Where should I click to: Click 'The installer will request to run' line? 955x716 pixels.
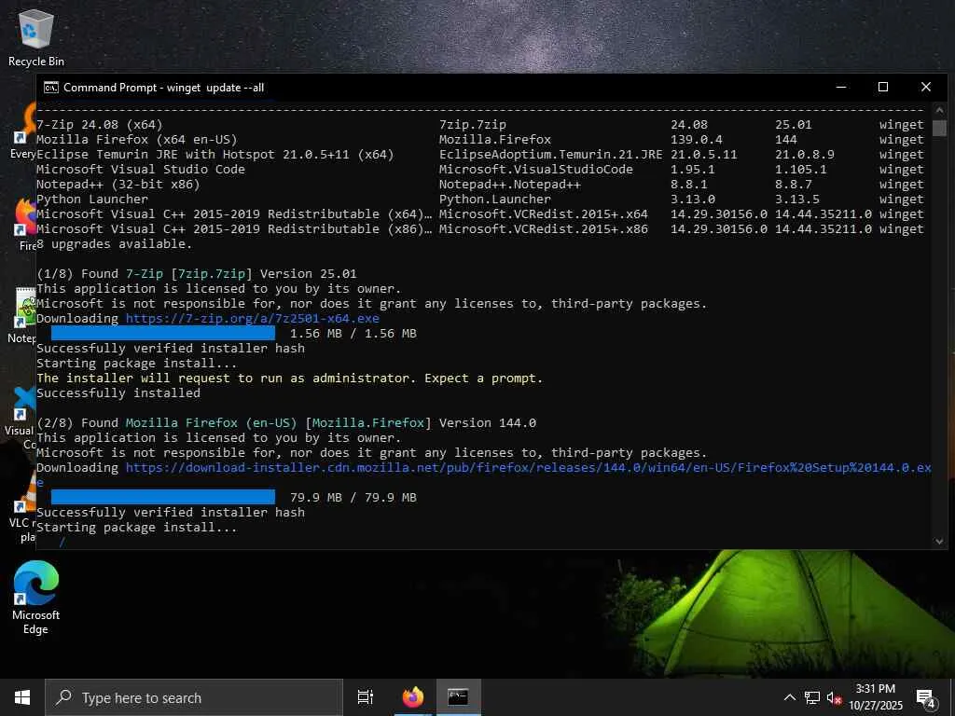click(289, 379)
